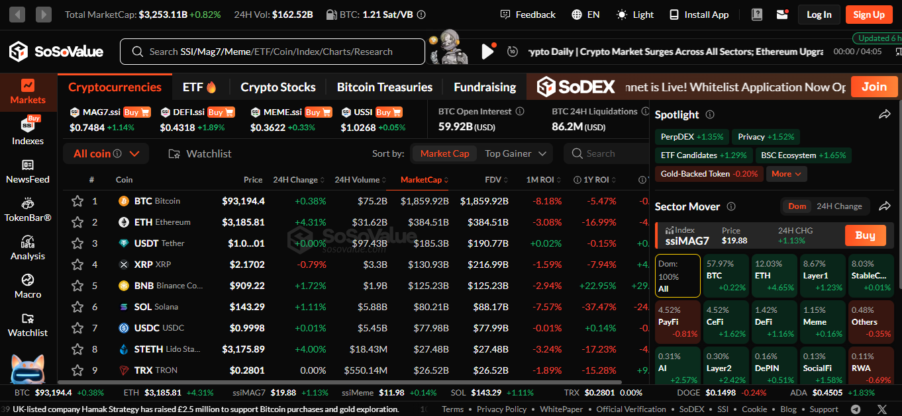Open the Top Gainer sort dropdown

coord(515,153)
